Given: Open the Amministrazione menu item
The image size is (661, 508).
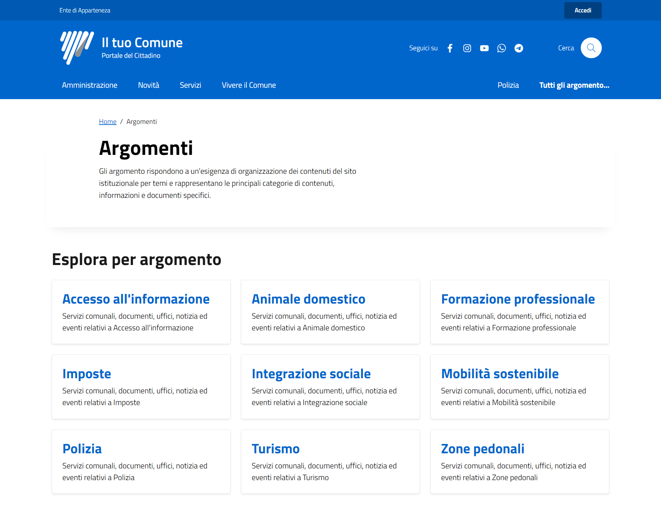Looking at the screenshot, I should (90, 85).
